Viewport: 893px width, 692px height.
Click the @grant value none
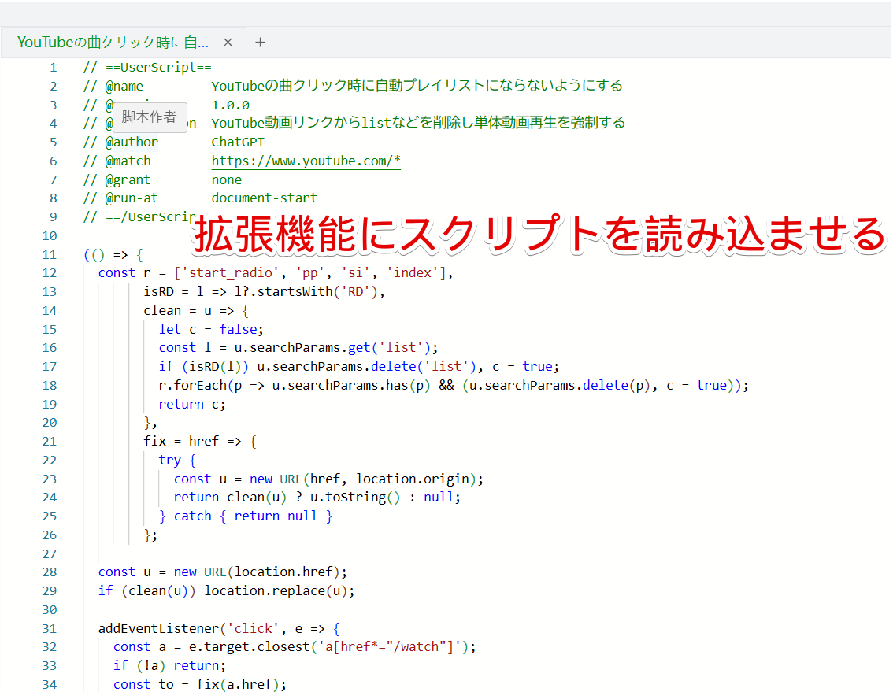click(x=226, y=179)
